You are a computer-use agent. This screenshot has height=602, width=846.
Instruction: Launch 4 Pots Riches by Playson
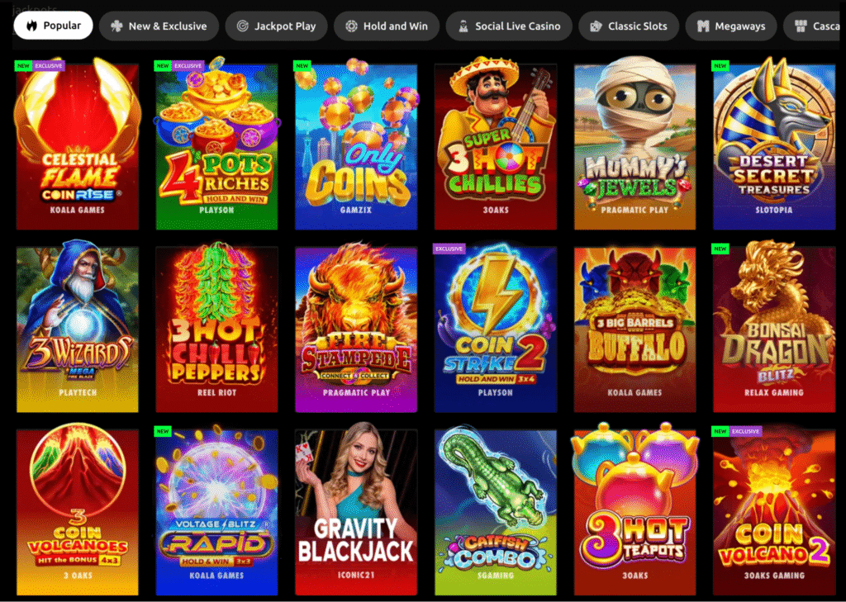[x=217, y=144]
